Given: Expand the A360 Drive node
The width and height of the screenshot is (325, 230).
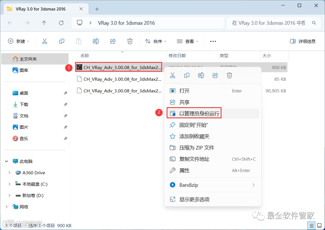Looking at the screenshot, I should pyautogui.click(x=9, y=172).
